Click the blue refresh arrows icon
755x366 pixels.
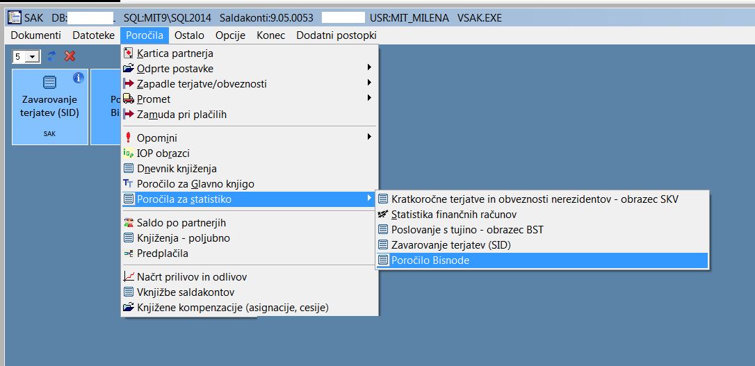point(52,56)
